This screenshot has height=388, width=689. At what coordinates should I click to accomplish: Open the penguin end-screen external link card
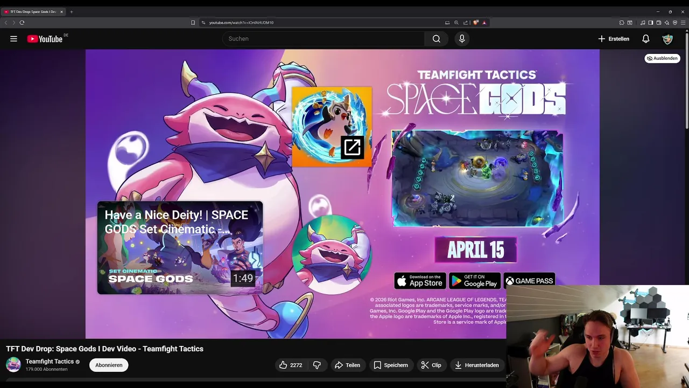coord(332,127)
